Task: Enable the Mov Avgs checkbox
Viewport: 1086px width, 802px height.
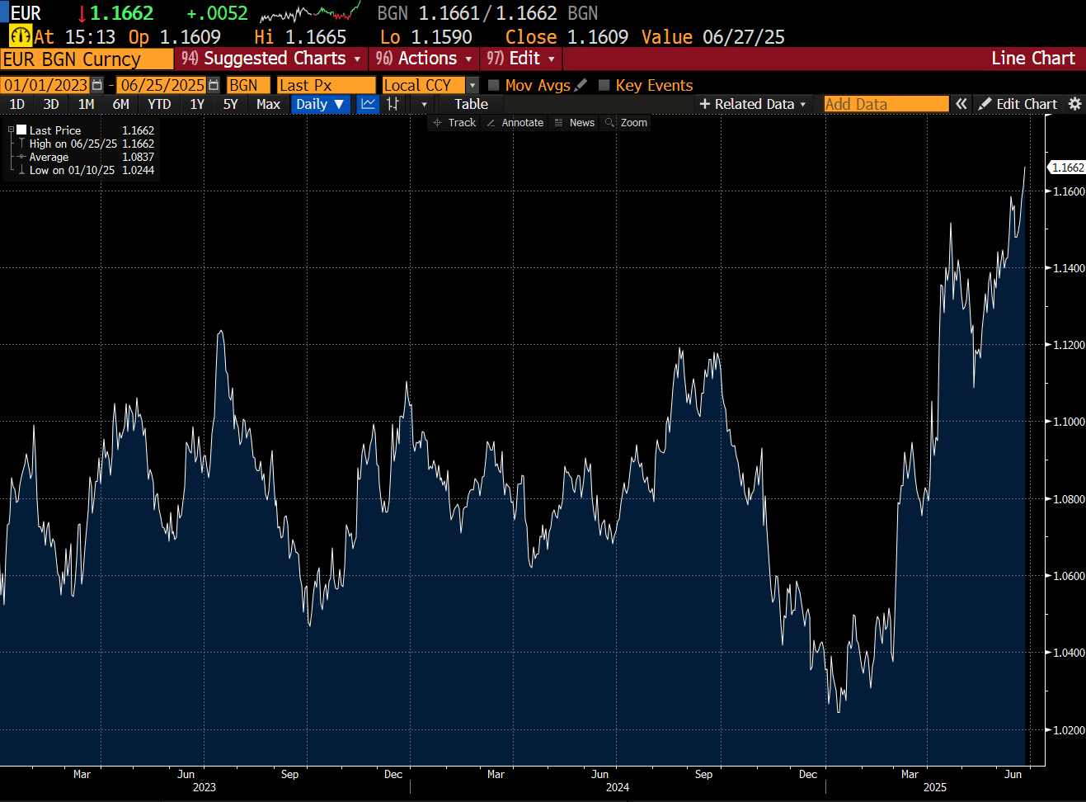Action: pos(494,85)
